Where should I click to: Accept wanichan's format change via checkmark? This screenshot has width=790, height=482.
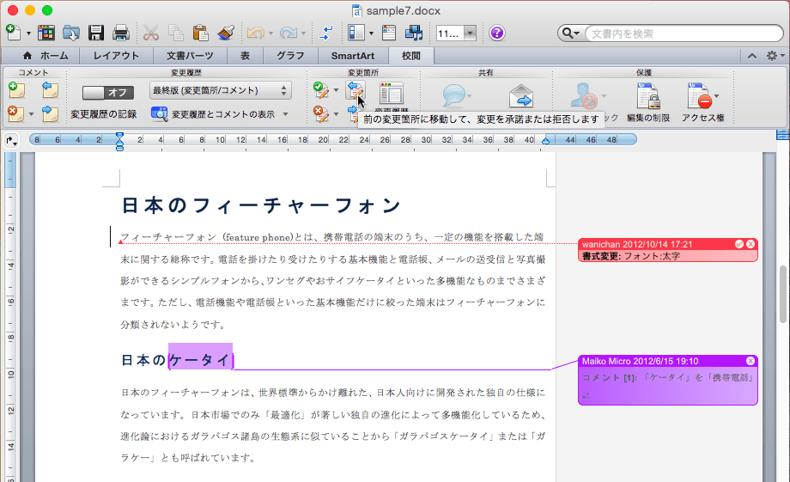coord(739,245)
